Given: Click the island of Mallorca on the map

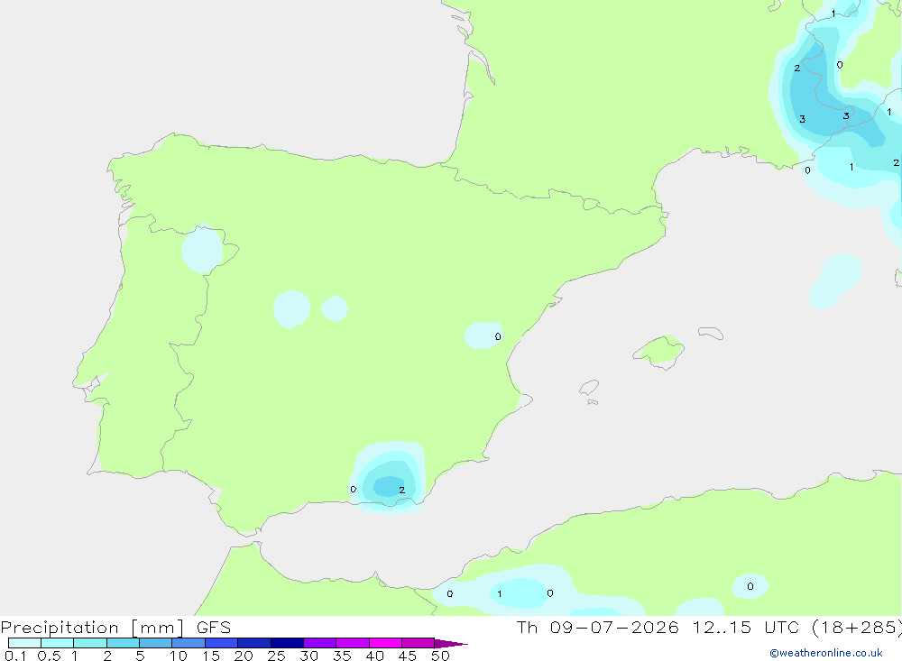Looking at the screenshot, I should (658, 351).
